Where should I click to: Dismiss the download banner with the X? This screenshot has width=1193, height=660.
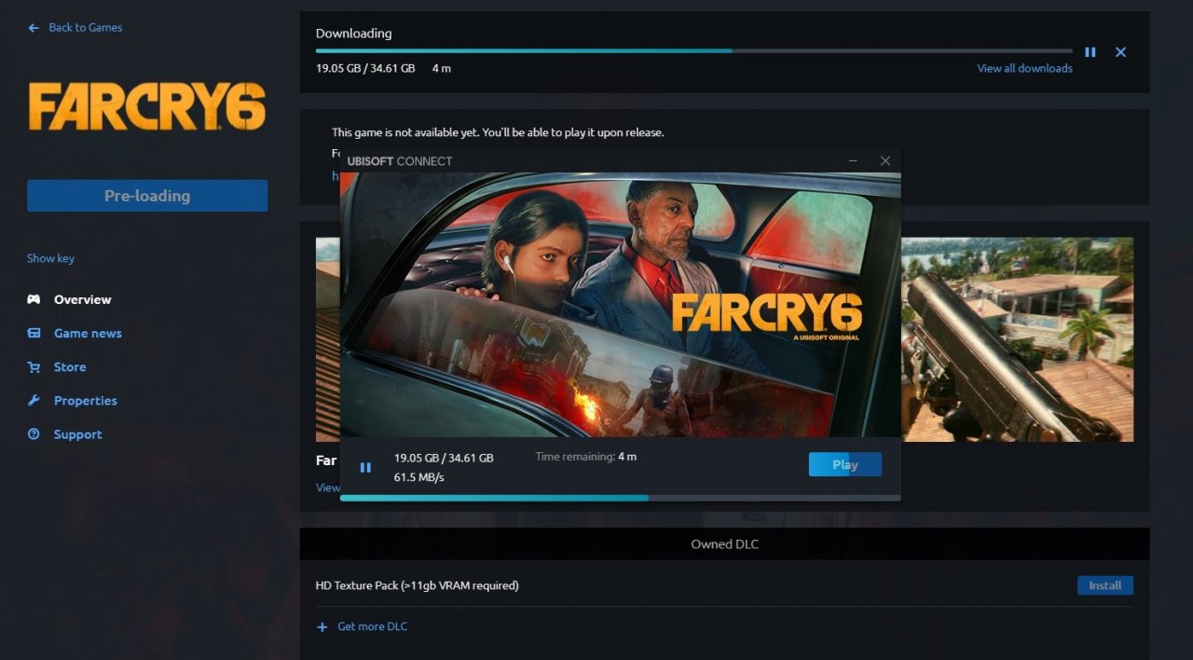(1120, 52)
